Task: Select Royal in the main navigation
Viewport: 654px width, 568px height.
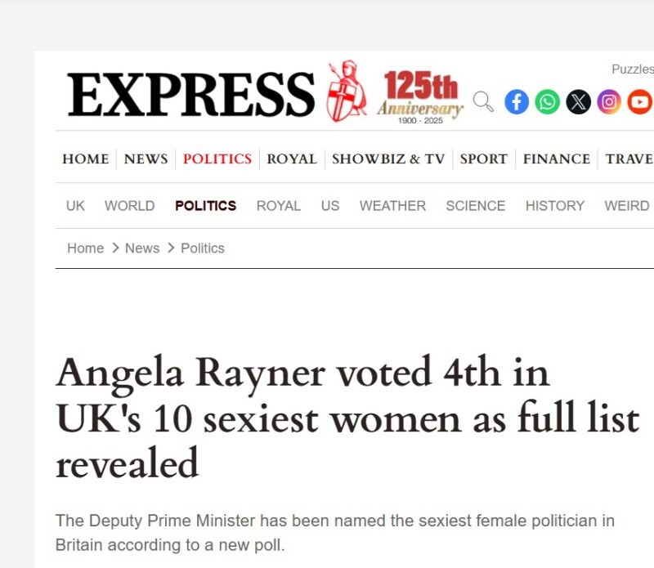Action: coord(292,159)
